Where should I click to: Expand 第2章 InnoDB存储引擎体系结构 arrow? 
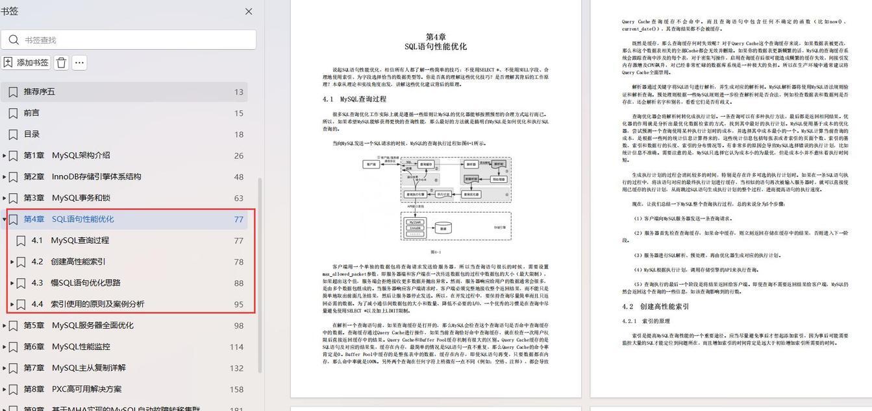click(x=4, y=177)
